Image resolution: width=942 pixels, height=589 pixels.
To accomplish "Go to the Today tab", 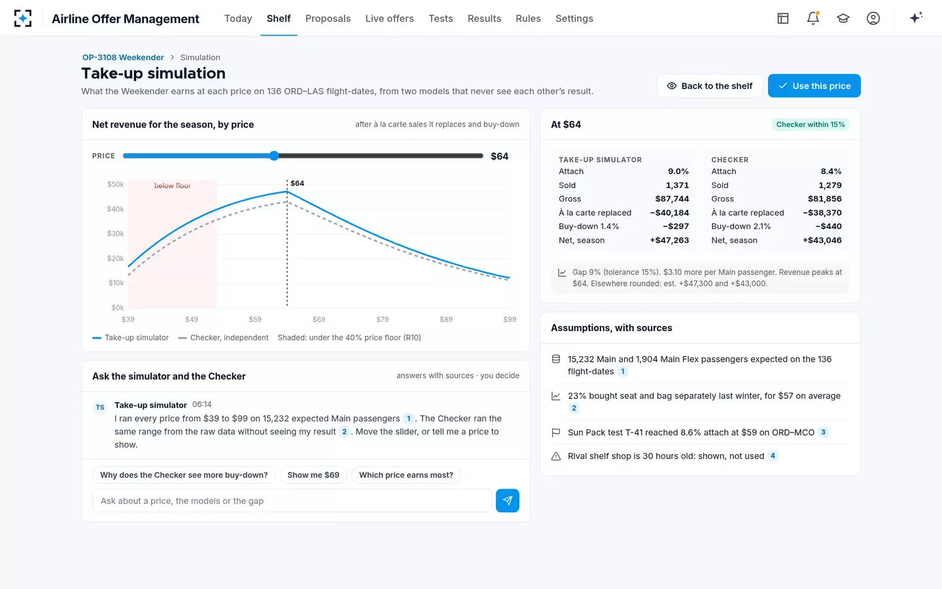I will (238, 18).
